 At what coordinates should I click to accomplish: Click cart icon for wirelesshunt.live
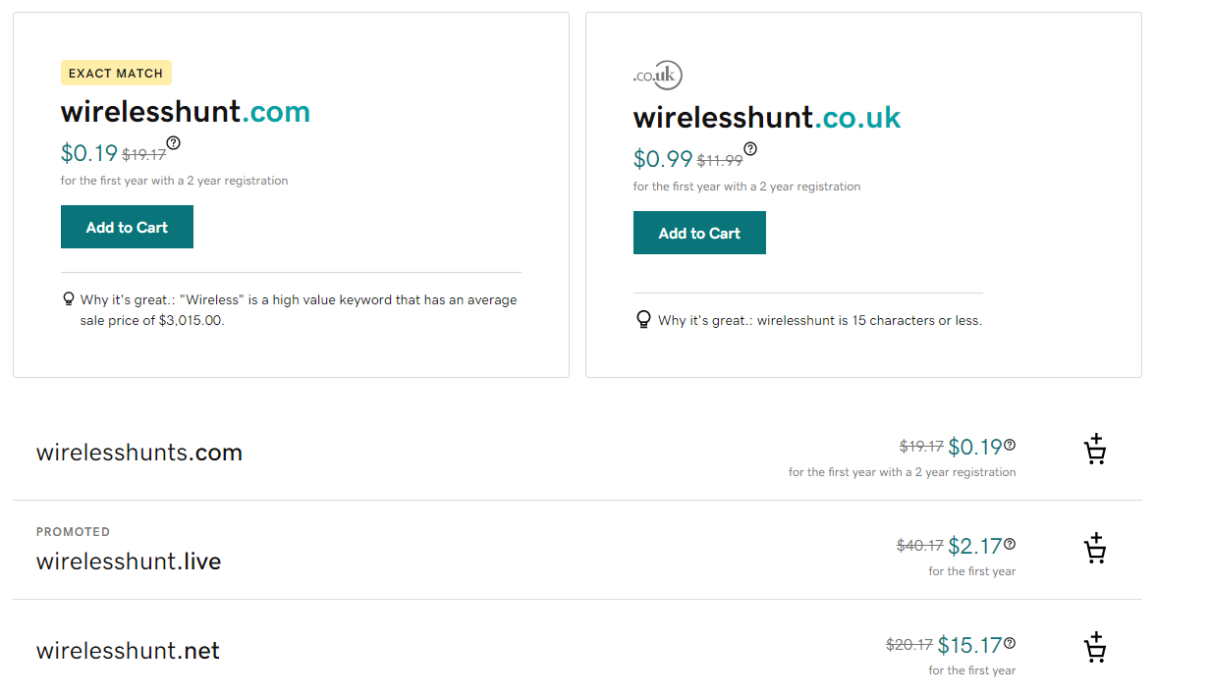1095,549
